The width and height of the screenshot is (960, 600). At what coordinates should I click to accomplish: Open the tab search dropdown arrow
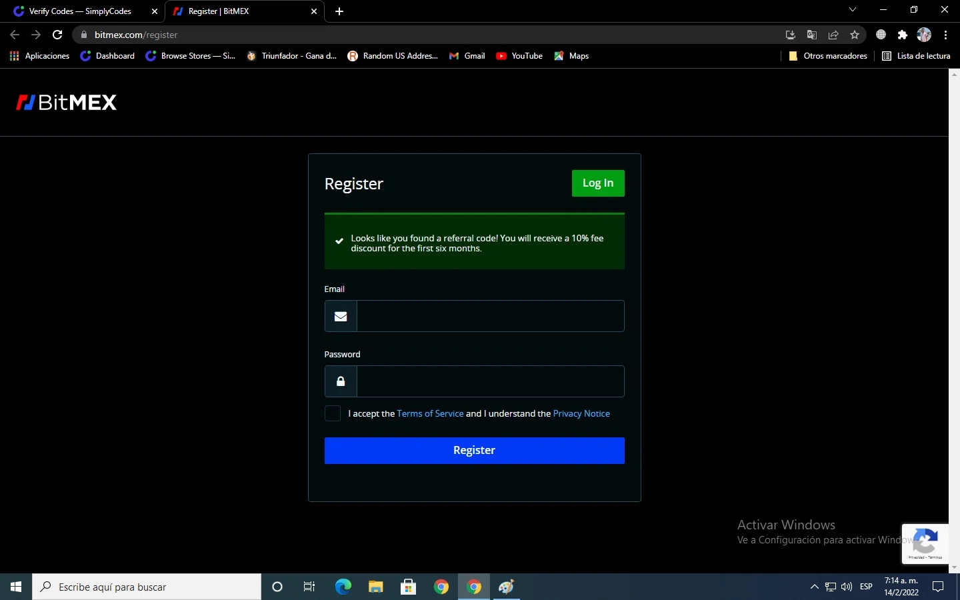(853, 10)
